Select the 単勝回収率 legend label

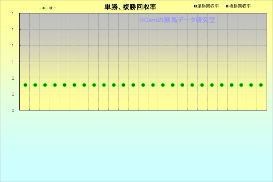pos(208,6)
